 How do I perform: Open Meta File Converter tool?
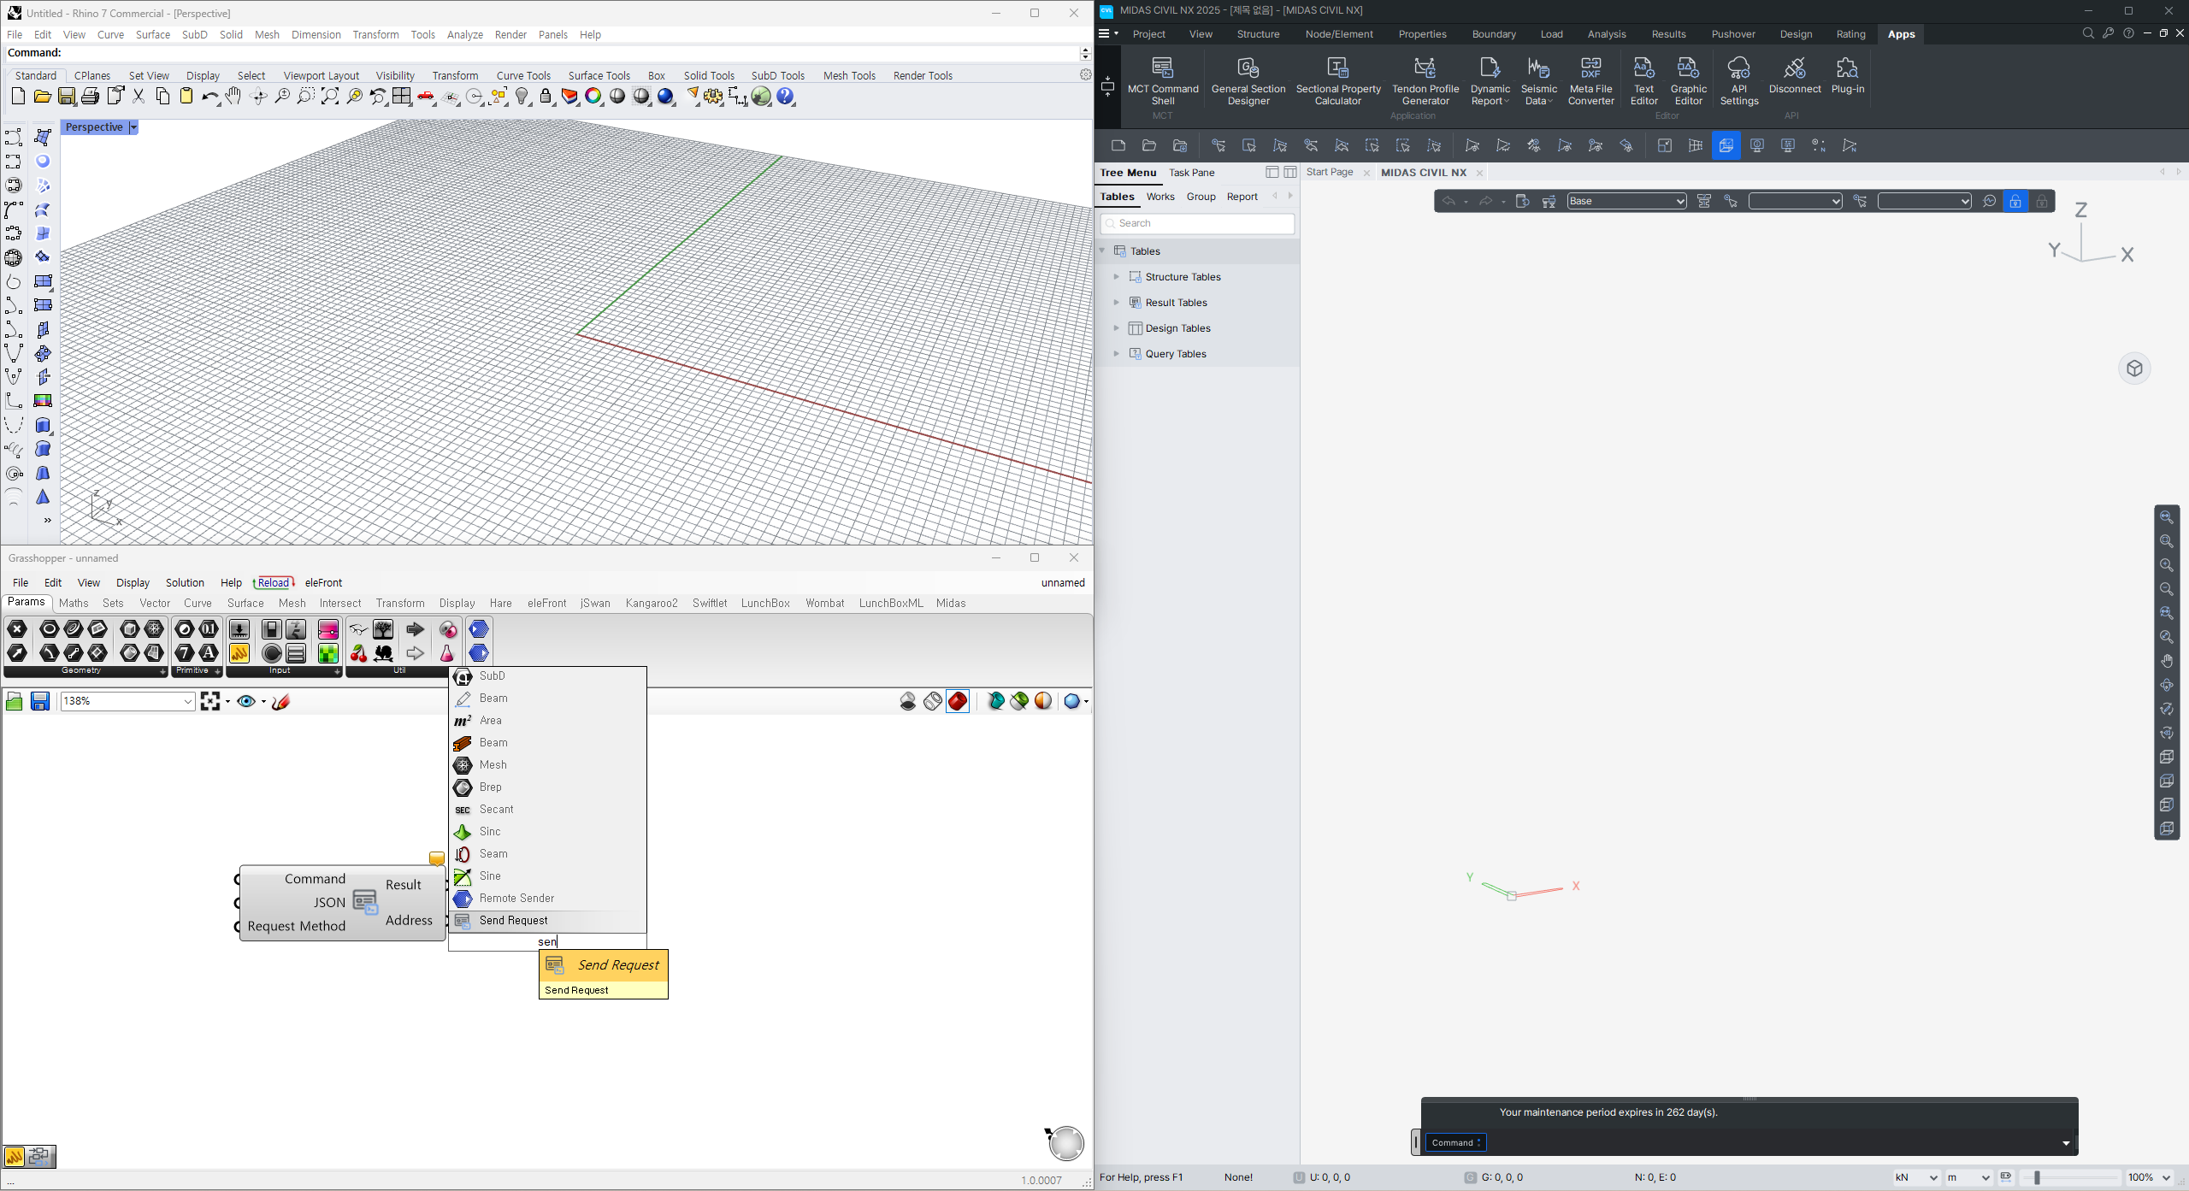(1591, 80)
